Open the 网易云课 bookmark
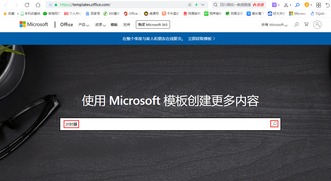The height and width of the screenshot is (181, 331). click(x=234, y=14)
